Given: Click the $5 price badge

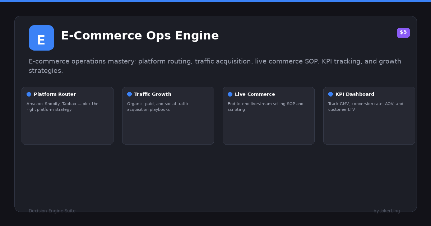Looking at the screenshot, I should 403,33.
